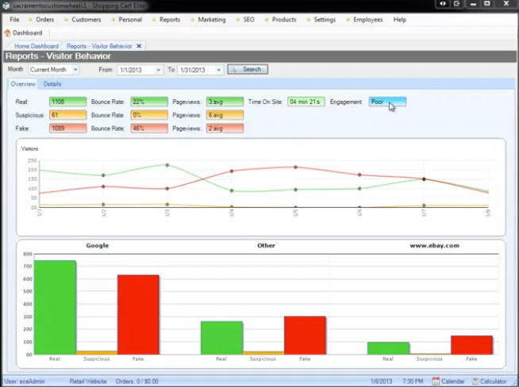Open the Reports menu
Viewport: 519px width, 387px height.
(170, 20)
